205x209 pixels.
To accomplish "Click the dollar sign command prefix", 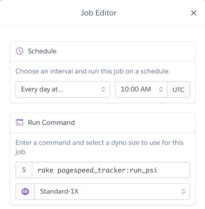I will pos(24,170).
